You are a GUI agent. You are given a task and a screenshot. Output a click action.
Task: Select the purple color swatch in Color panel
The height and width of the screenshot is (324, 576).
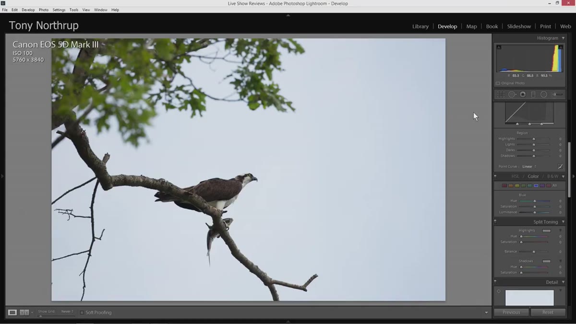click(542, 185)
